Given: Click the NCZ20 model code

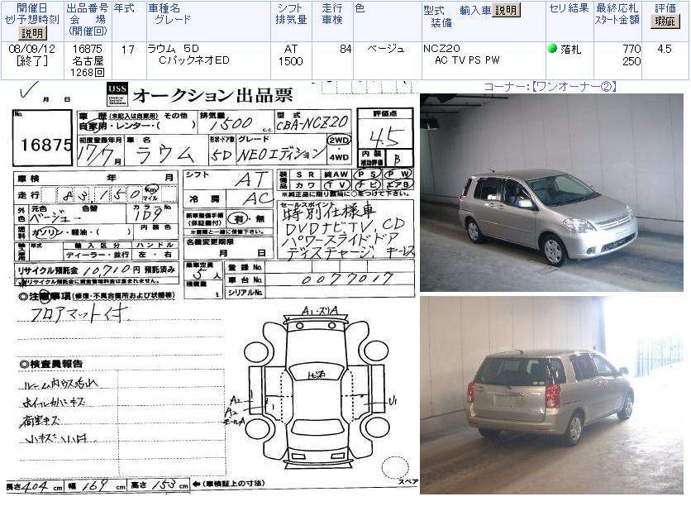Looking at the screenshot, I should 441,48.
